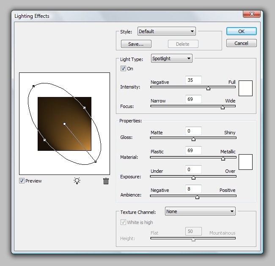The height and width of the screenshot is (266, 275).
Task: Click the Save style button
Action: (136, 44)
